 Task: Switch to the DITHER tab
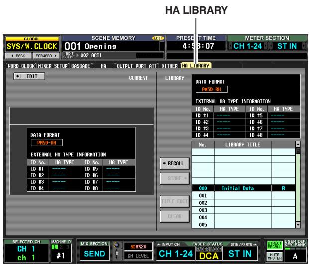[169, 66]
